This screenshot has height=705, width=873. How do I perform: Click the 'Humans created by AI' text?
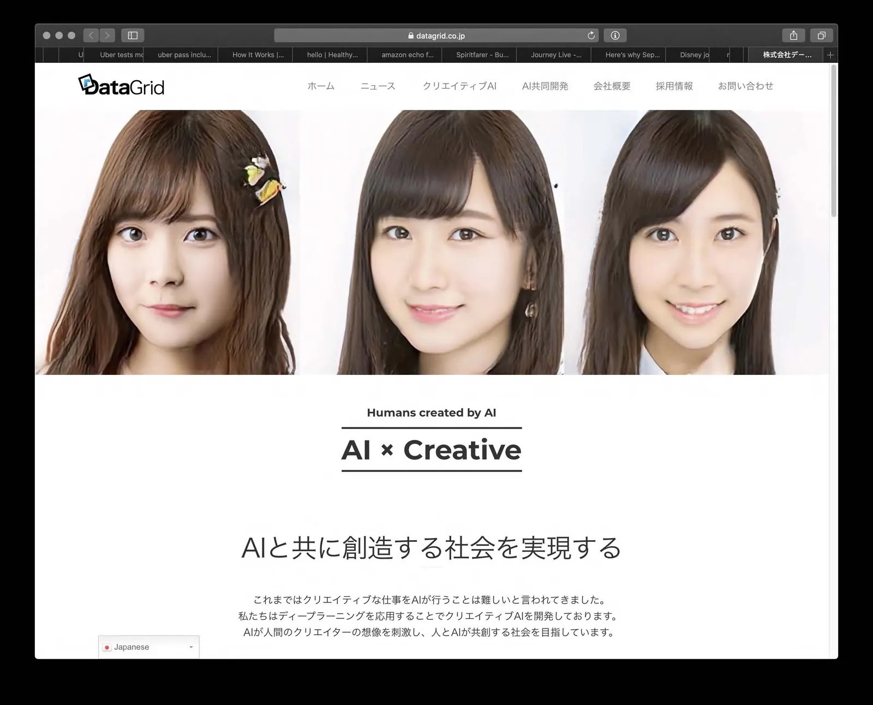432,413
